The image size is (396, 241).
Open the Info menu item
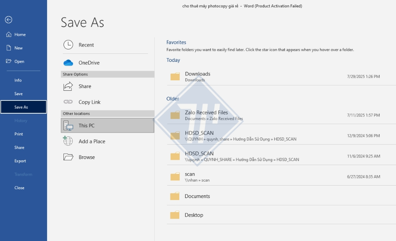[18, 80]
